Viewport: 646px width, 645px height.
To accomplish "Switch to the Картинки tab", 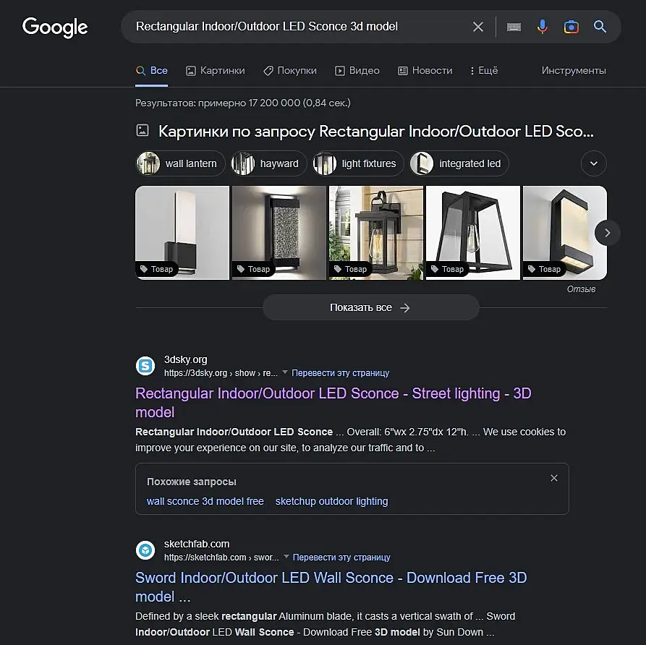I will click(215, 70).
